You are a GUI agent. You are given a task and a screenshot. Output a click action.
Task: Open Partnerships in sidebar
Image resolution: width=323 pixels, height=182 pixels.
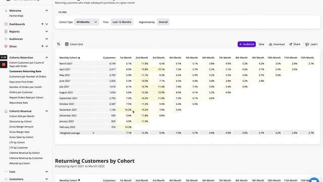click(x=16, y=16)
